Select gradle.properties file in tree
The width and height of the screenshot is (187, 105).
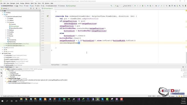(10, 63)
